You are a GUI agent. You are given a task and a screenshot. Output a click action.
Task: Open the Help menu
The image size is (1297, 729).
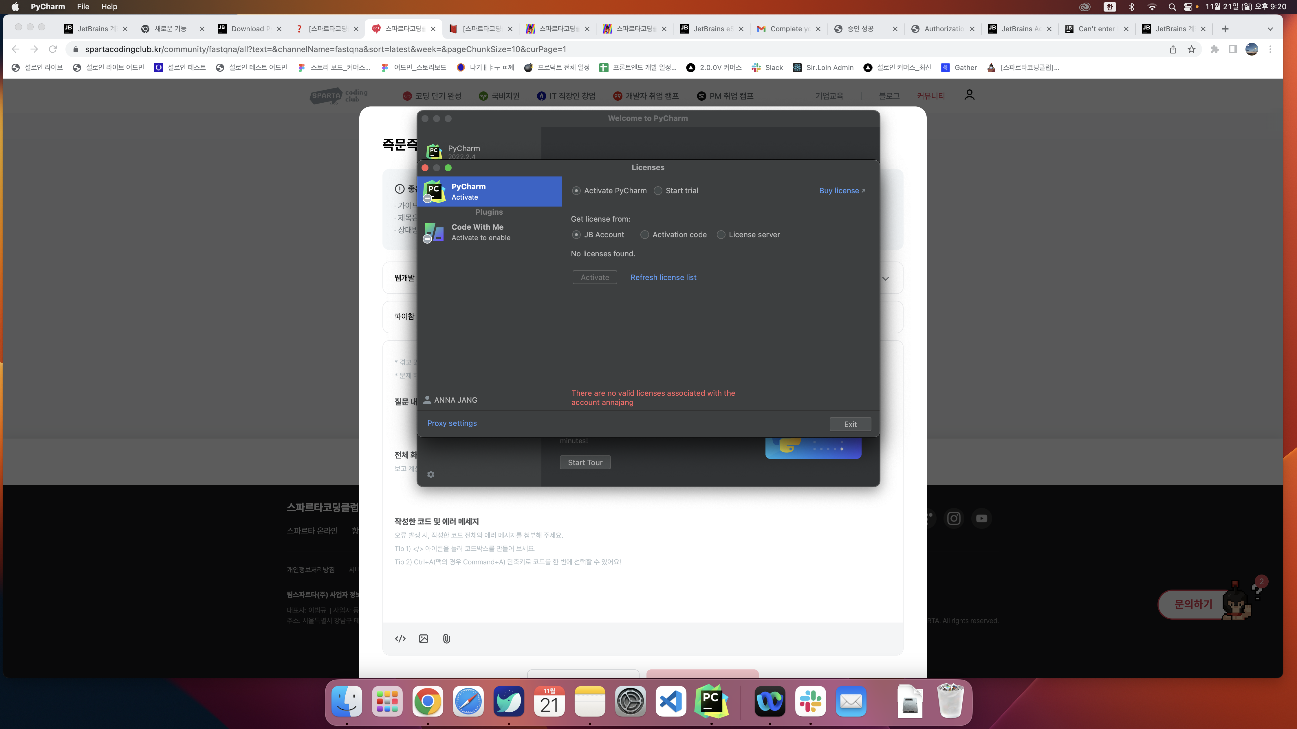109,7
